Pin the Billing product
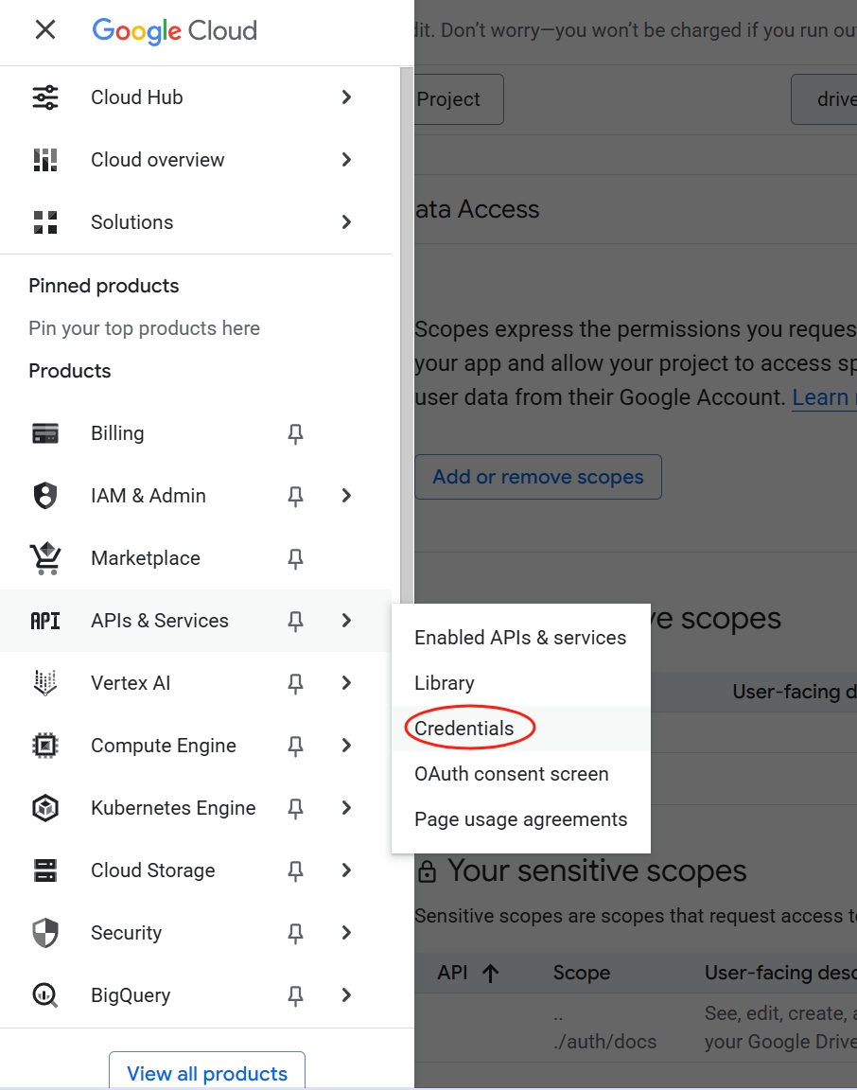Image resolution: width=857 pixels, height=1090 pixels. (295, 433)
